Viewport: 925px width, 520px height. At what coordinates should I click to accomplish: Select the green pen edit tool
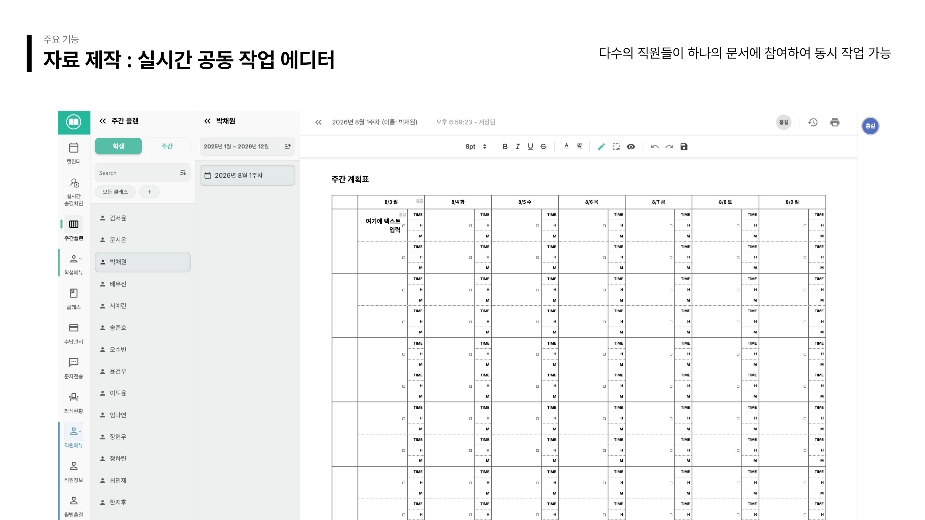coord(602,146)
